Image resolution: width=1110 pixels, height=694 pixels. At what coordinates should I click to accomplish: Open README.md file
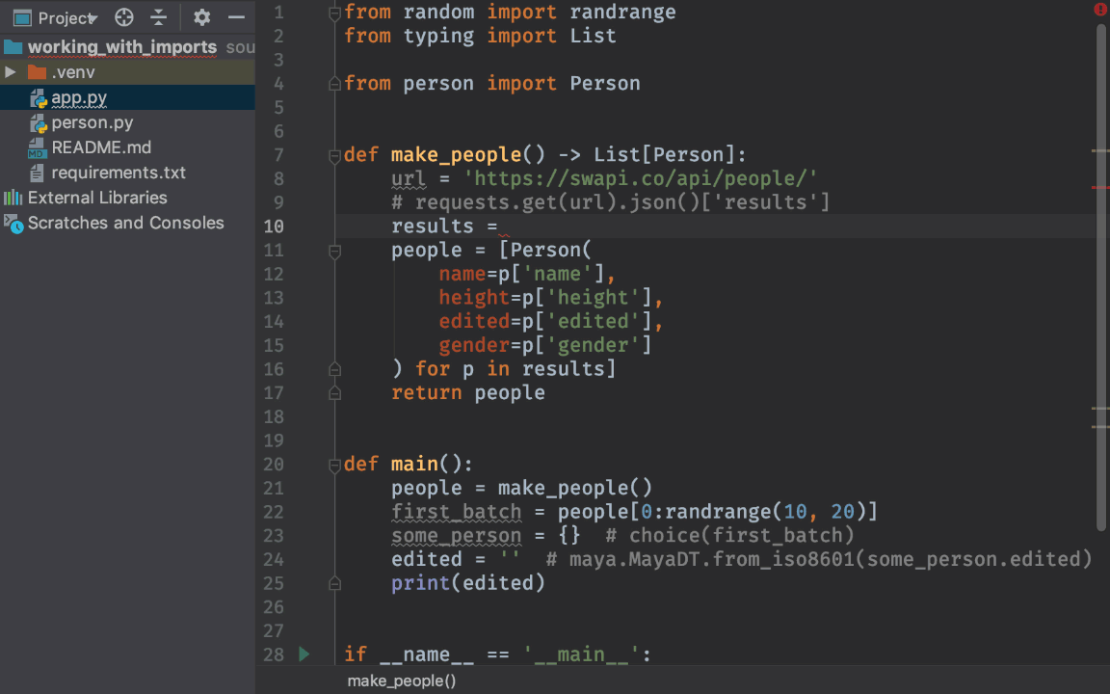pyautogui.click(x=101, y=147)
